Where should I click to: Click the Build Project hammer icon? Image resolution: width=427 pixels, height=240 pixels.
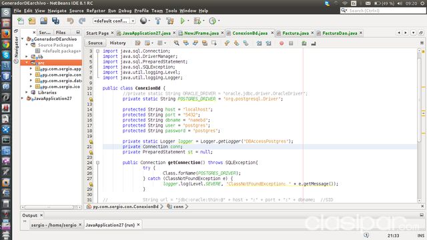(x=157, y=21)
